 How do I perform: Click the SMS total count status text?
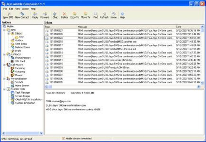(17, 139)
